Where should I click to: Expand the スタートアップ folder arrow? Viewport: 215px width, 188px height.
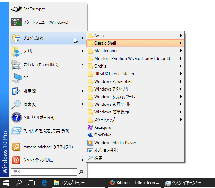click(x=181, y=120)
